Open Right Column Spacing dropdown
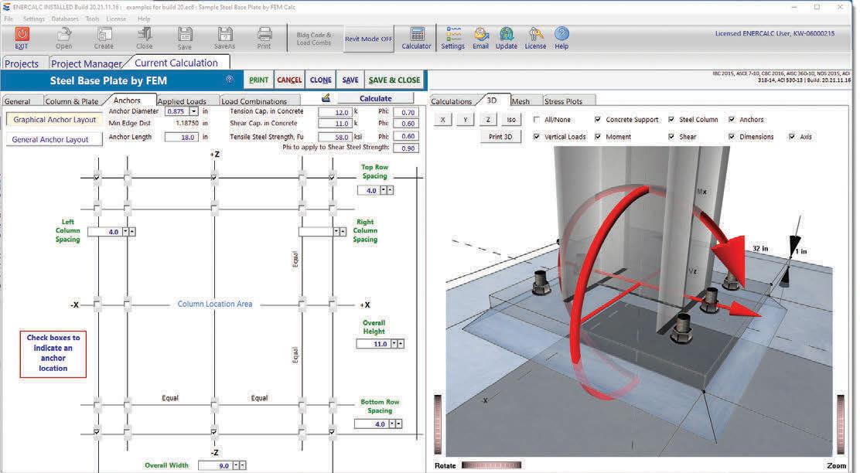The image size is (860, 473). pos(336,232)
